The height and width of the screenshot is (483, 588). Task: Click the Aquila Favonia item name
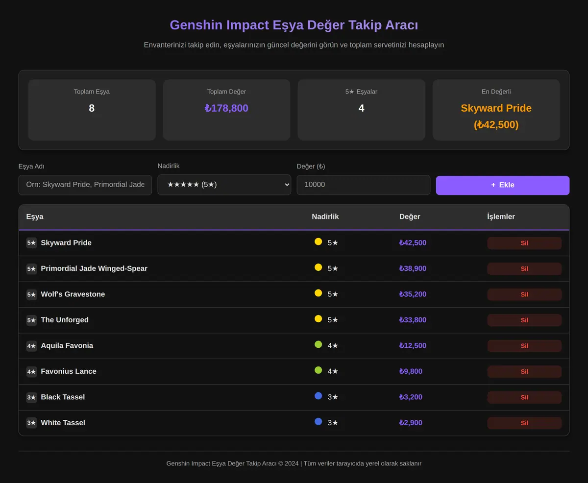[x=67, y=346]
